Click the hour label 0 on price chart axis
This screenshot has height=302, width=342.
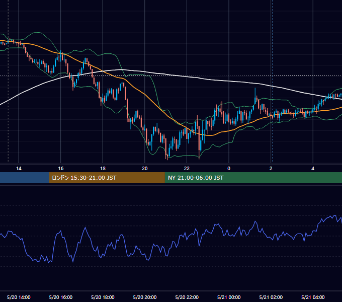click(229, 168)
